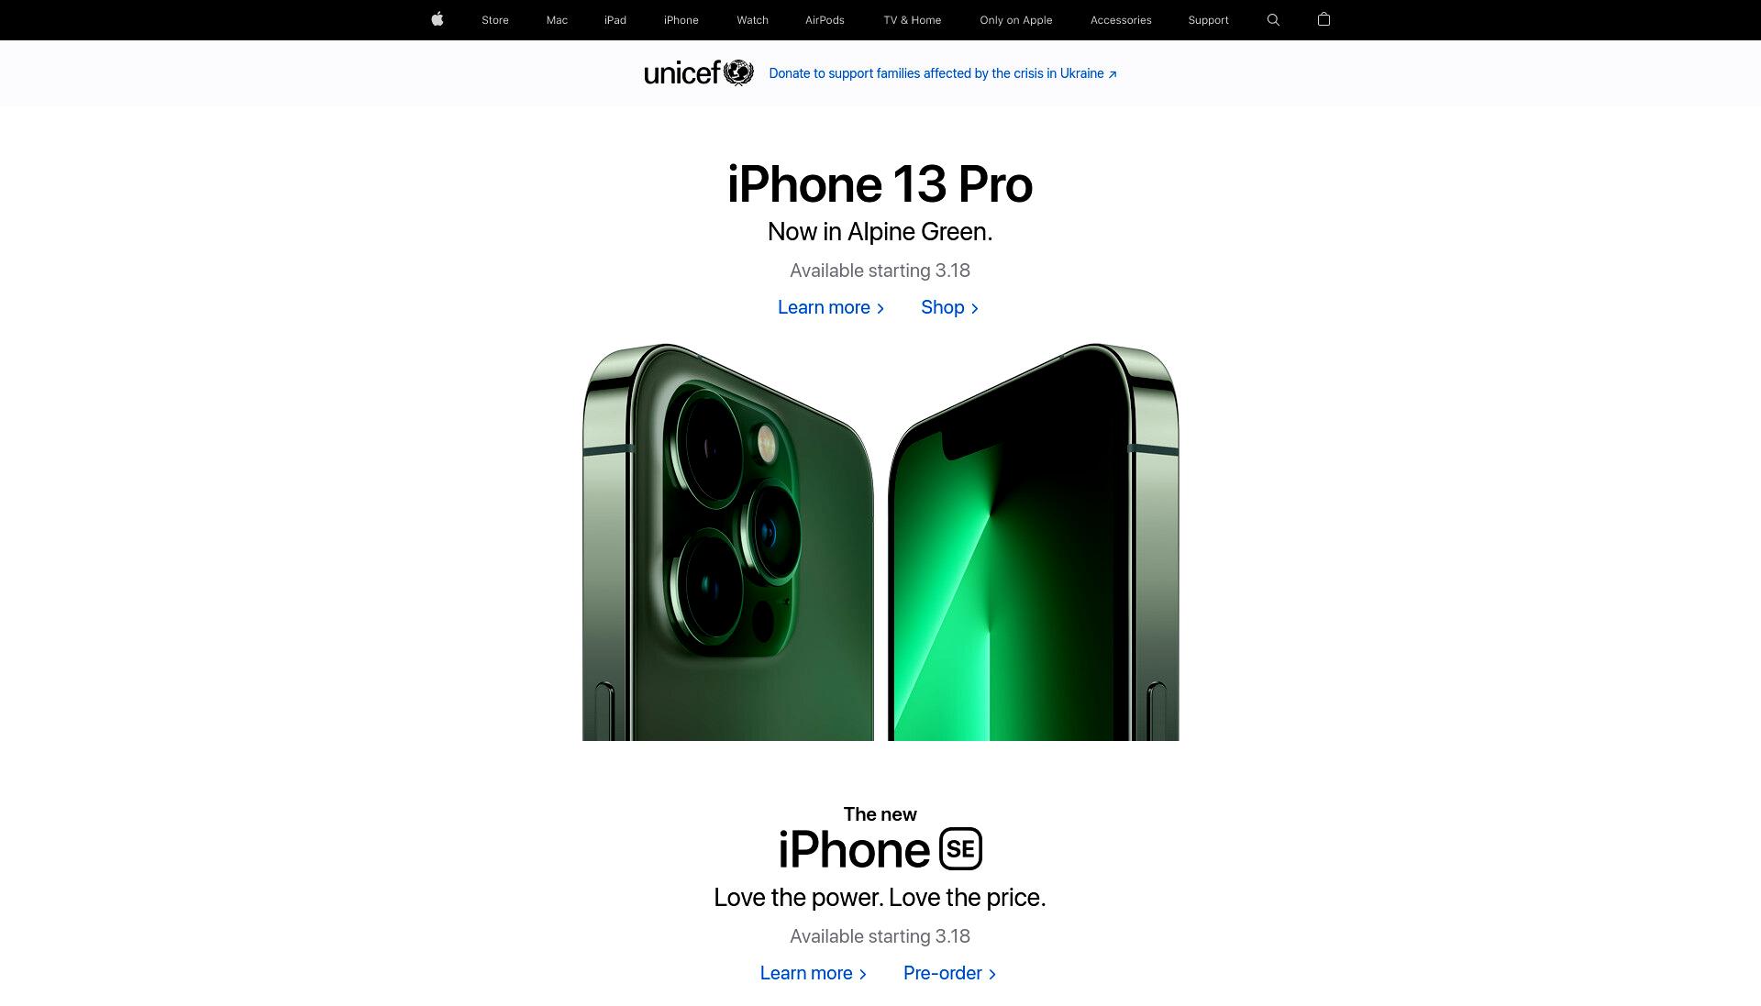Select iPhone in the navigation bar
1761x1006 pixels.
tap(681, 20)
